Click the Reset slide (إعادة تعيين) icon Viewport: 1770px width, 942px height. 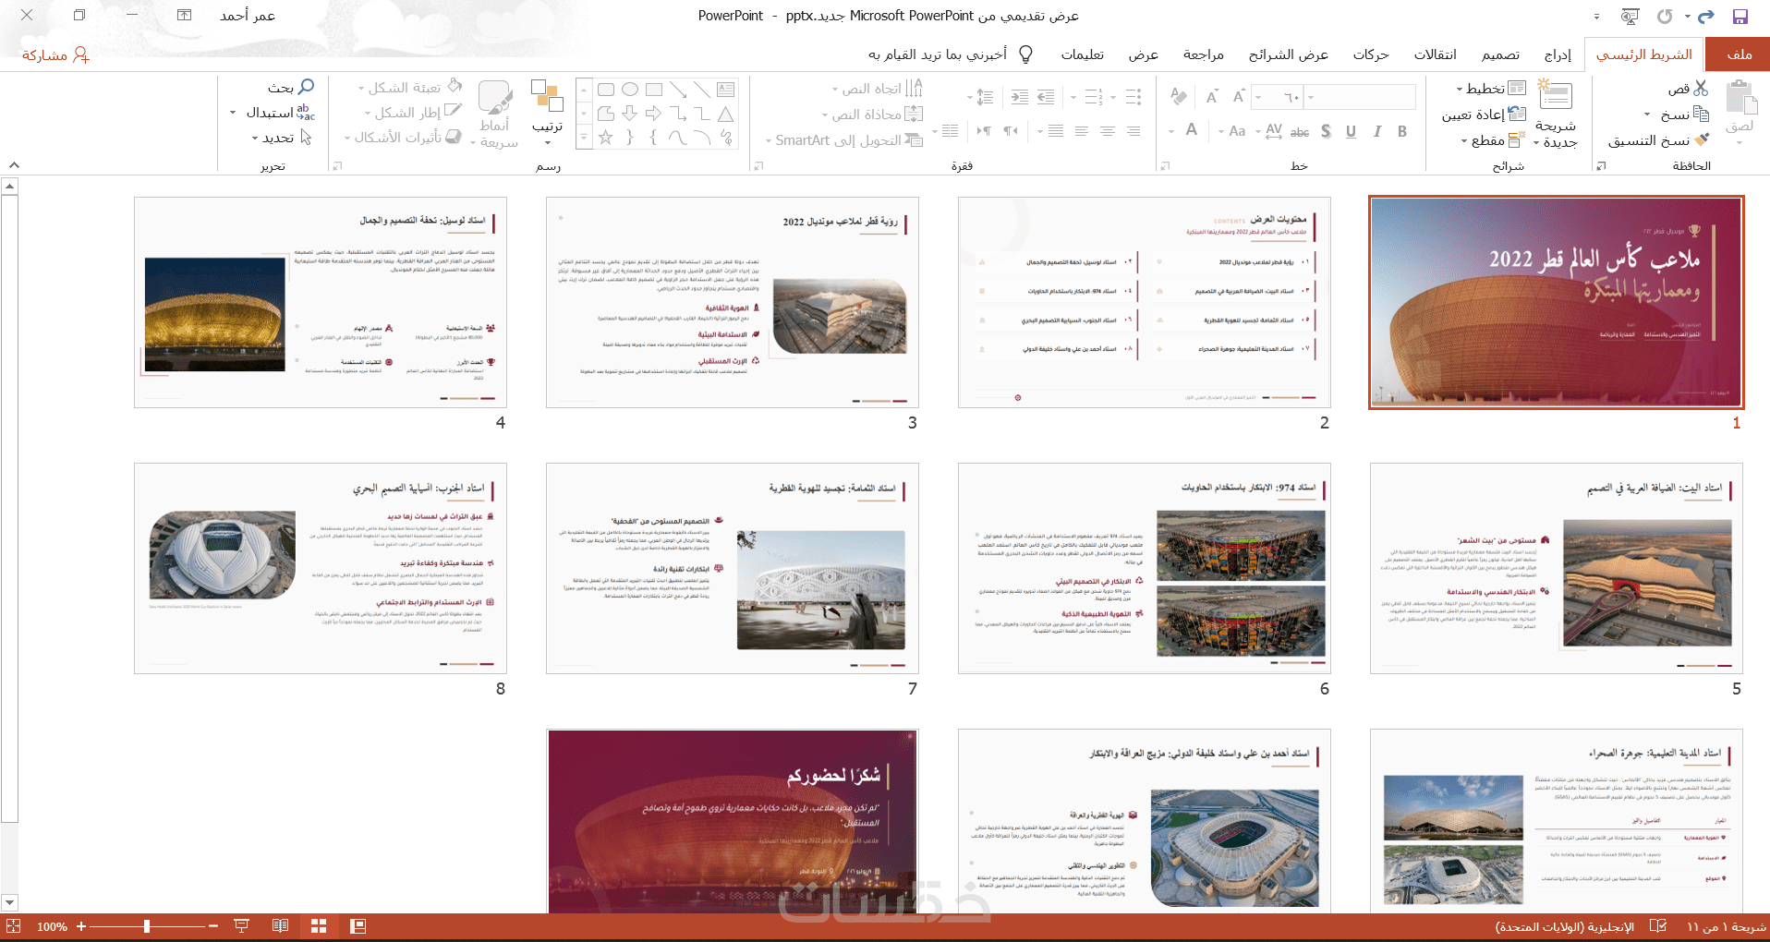tap(1517, 115)
